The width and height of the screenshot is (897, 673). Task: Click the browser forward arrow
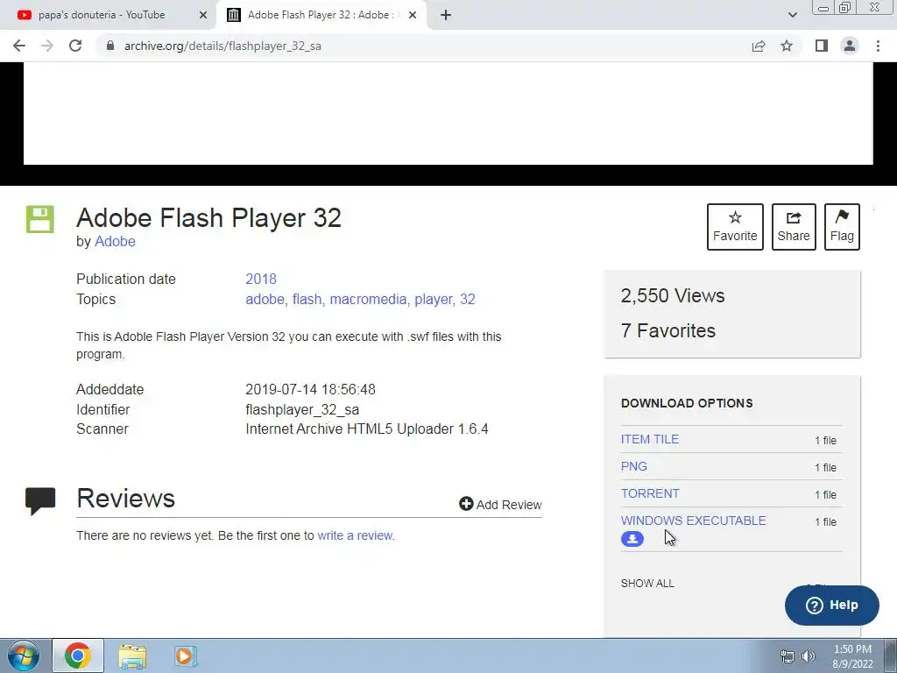[47, 46]
